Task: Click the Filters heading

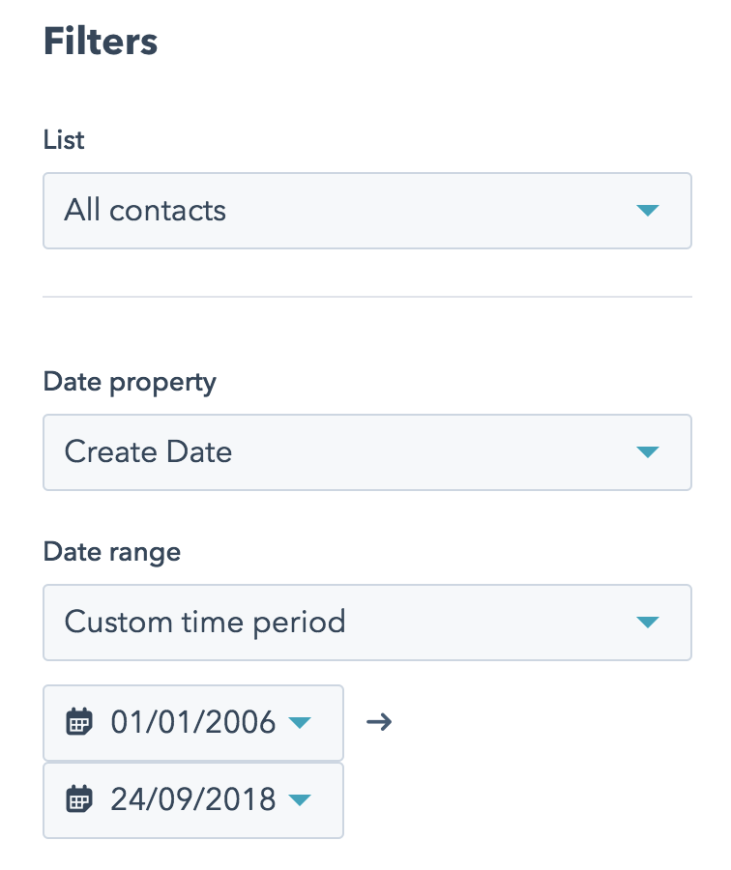Action: (x=101, y=41)
